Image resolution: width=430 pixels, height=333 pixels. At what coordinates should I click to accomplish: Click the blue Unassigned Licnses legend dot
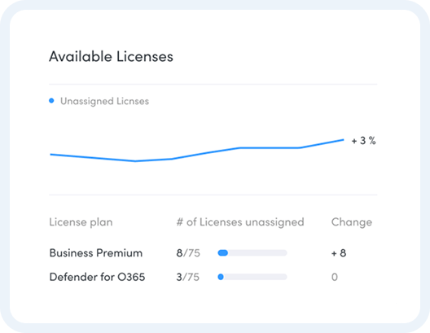(x=51, y=101)
